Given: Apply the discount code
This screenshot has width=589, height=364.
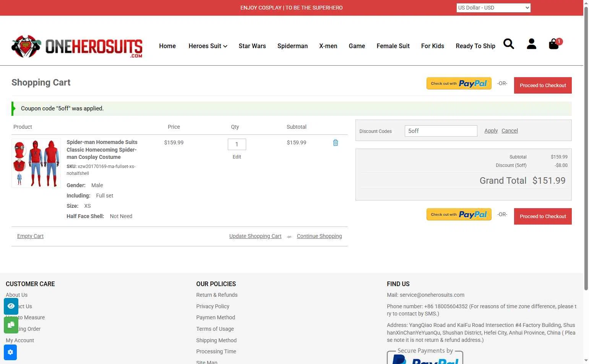Looking at the screenshot, I should (x=491, y=131).
